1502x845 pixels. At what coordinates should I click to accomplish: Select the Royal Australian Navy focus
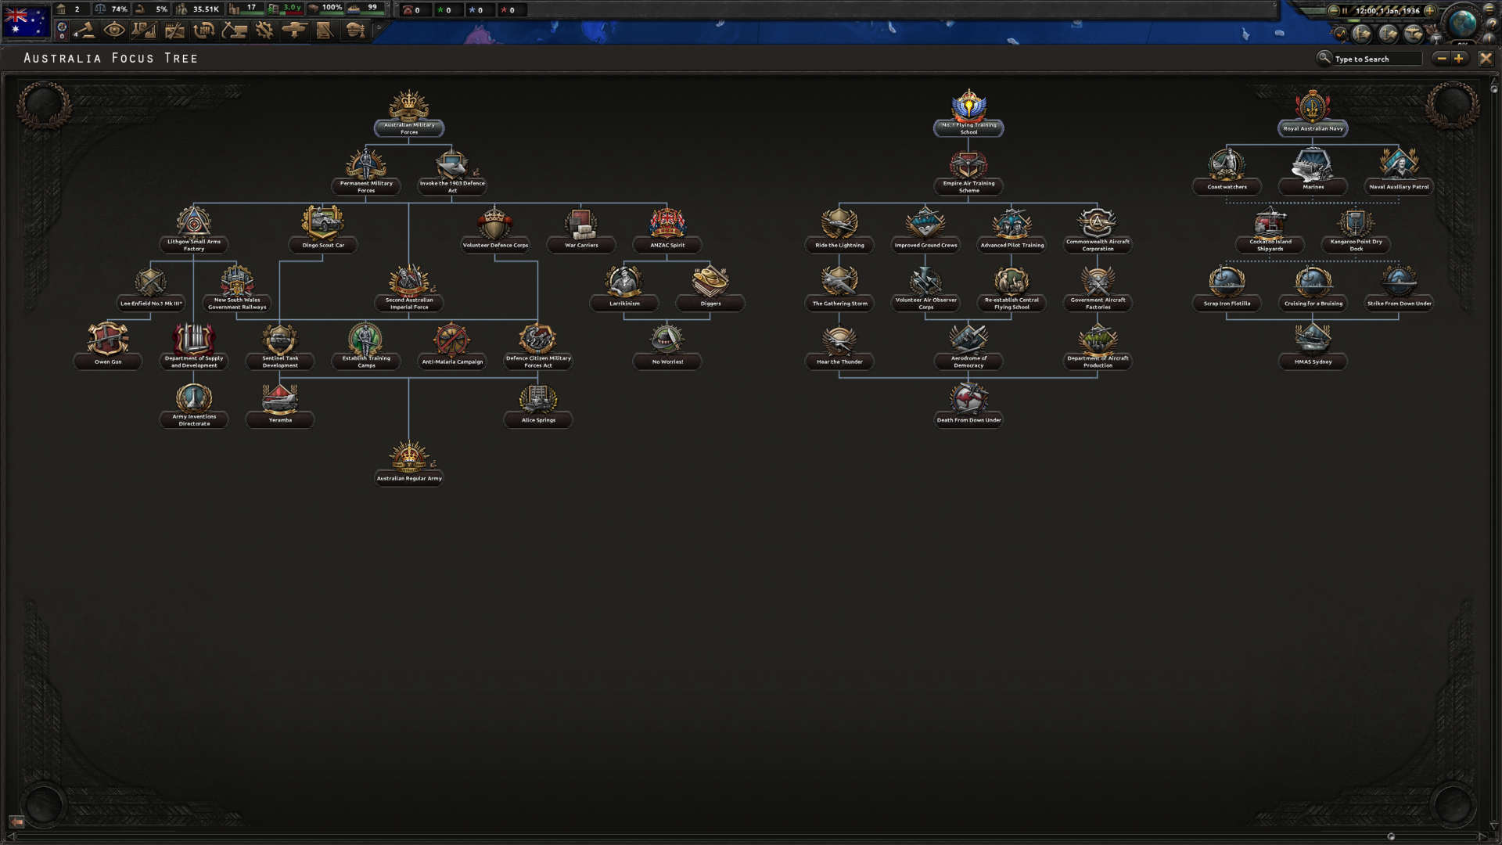click(x=1313, y=113)
